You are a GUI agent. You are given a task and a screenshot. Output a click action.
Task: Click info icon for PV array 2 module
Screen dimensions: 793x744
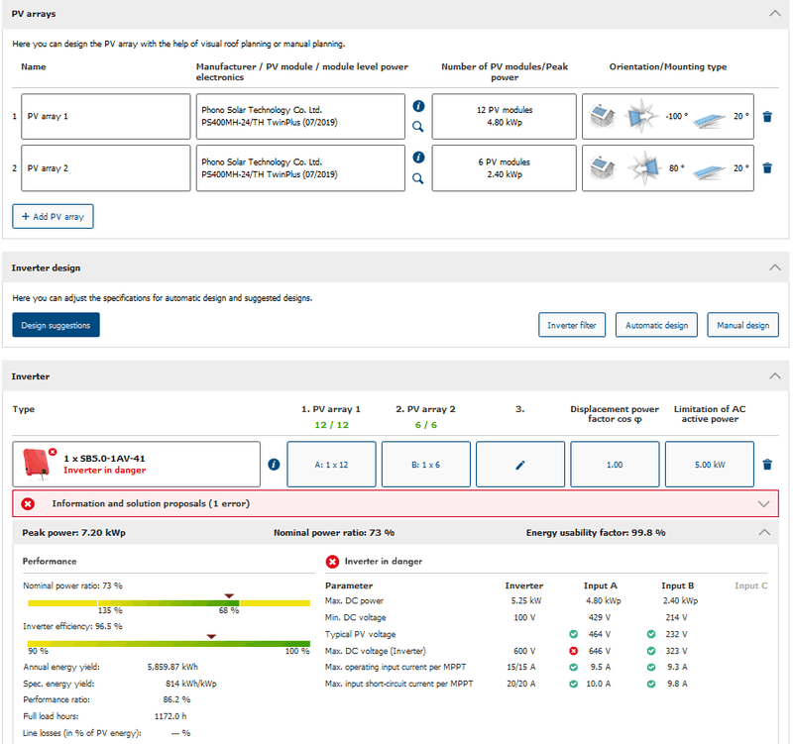pos(418,158)
